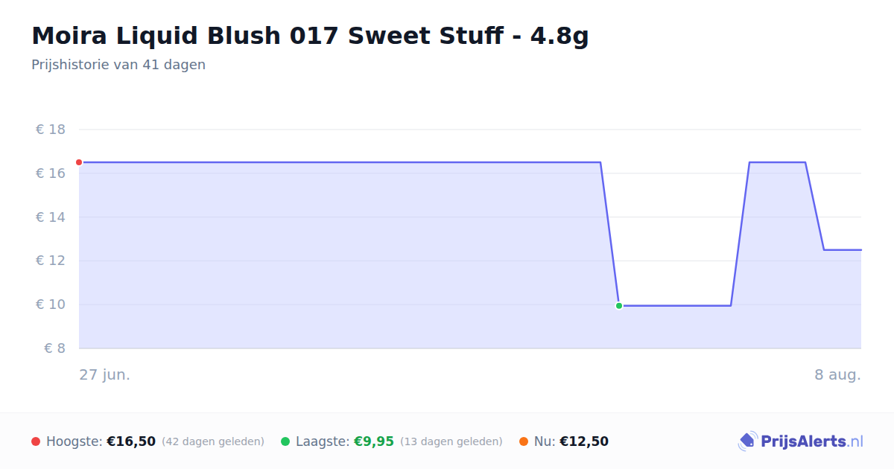This screenshot has width=894, height=469.
Task: Click the product title Moira Liquid Blush
Action: [x=310, y=36]
